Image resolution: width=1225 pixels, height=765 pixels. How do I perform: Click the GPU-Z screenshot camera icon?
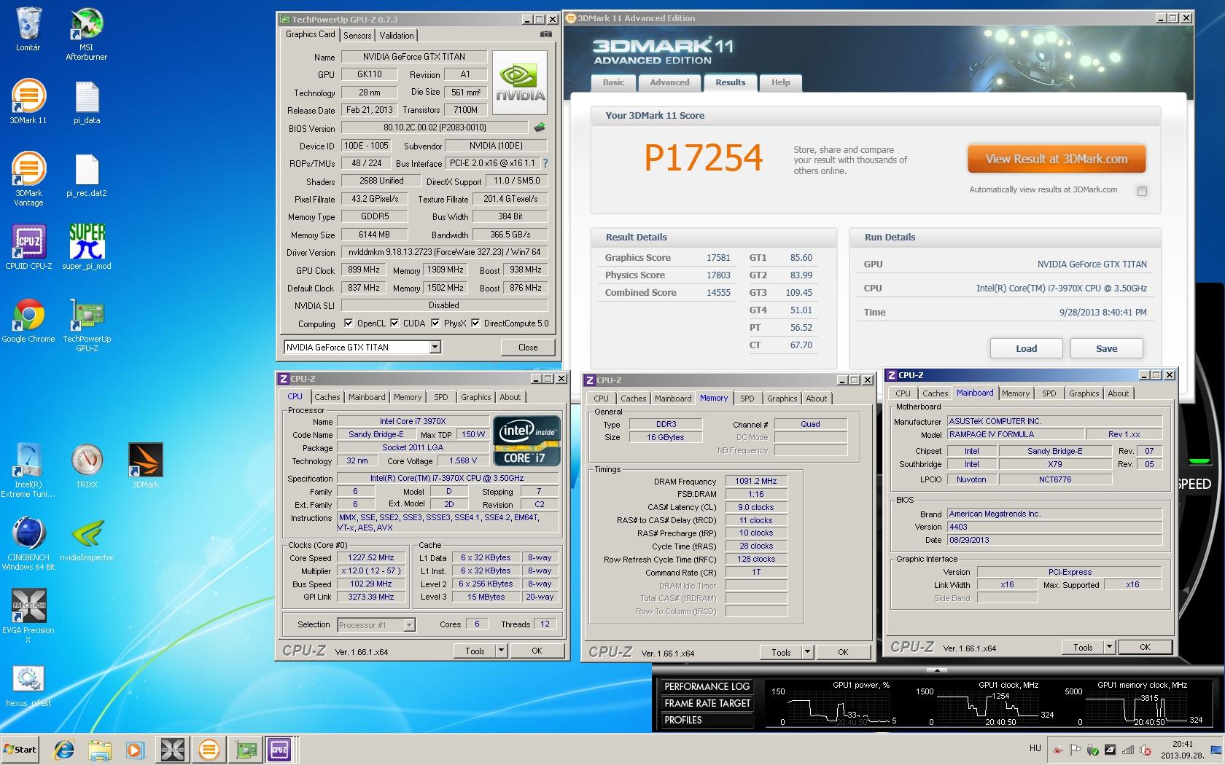tap(546, 34)
